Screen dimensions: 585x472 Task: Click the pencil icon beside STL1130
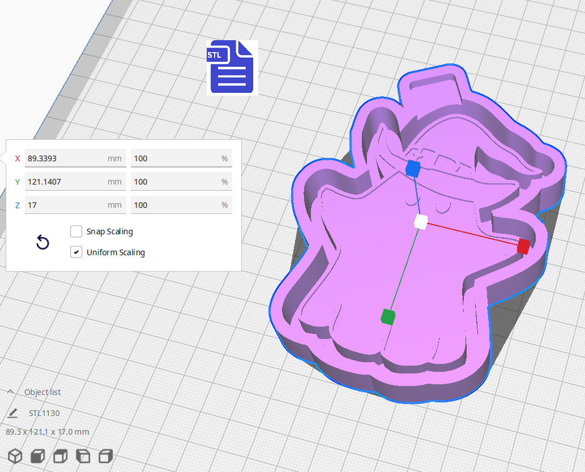(13, 413)
